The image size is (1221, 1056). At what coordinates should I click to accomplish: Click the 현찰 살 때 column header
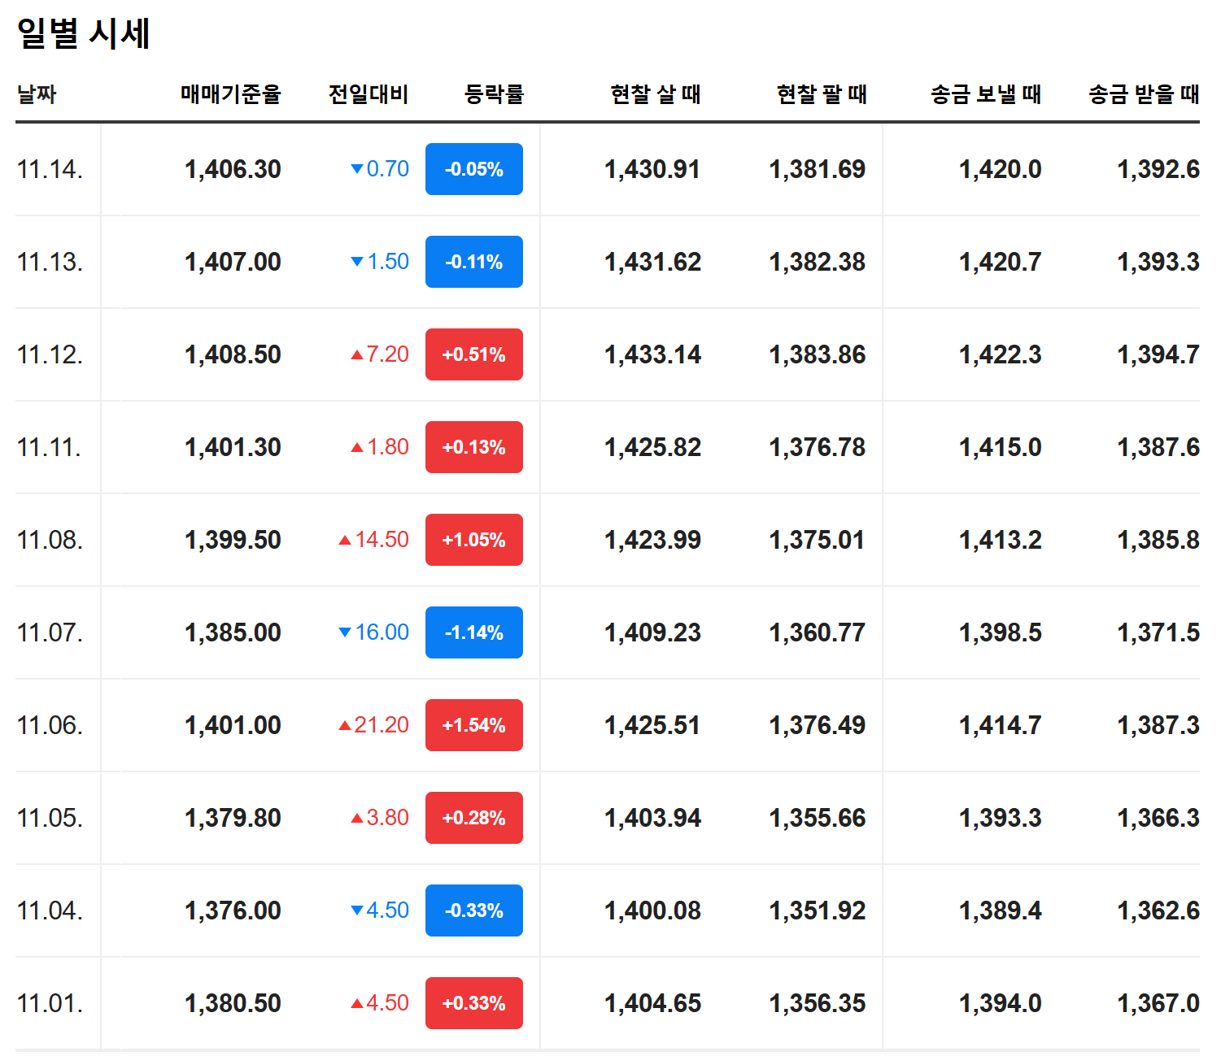click(x=656, y=94)
